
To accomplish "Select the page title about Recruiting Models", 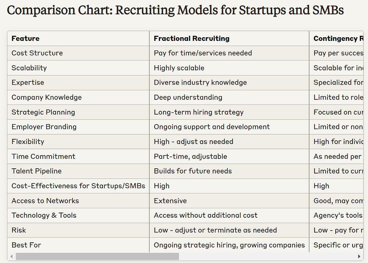I will 175,10.
